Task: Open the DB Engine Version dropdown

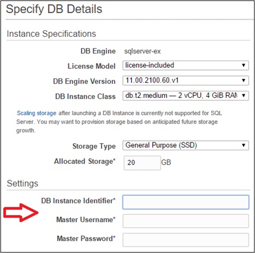Action: pyautogui.click(x=185, y=80)
